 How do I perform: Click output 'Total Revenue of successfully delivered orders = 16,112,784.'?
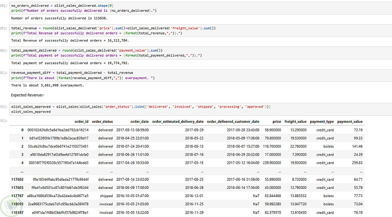click(70, 40)
